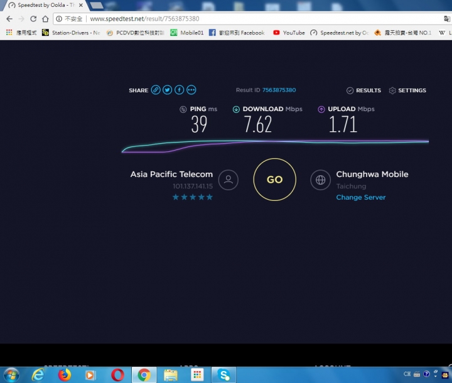The height and width of the screenshot is (383, 452).
Task: Open Skype from the taskbar
Action: click(223, 375)
